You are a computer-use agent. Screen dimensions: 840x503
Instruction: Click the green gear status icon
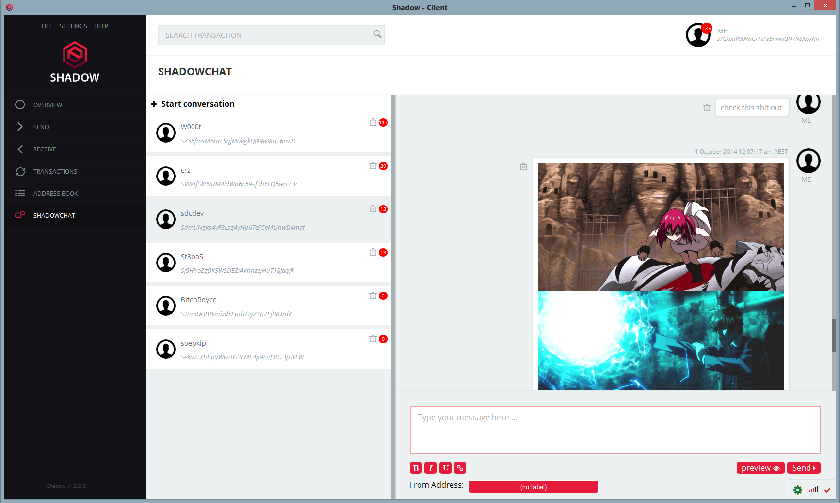[x=798, y=490]
